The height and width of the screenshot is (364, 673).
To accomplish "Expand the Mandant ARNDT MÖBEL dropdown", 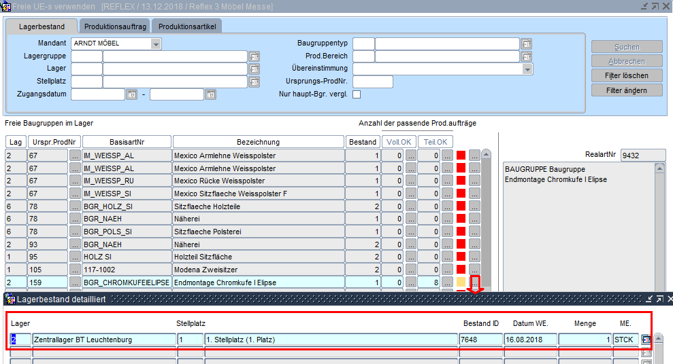I will point(157,44).
